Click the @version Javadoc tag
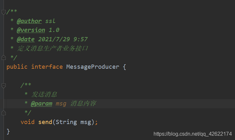The width and height of the screenshot is (235, 140). 31,30
